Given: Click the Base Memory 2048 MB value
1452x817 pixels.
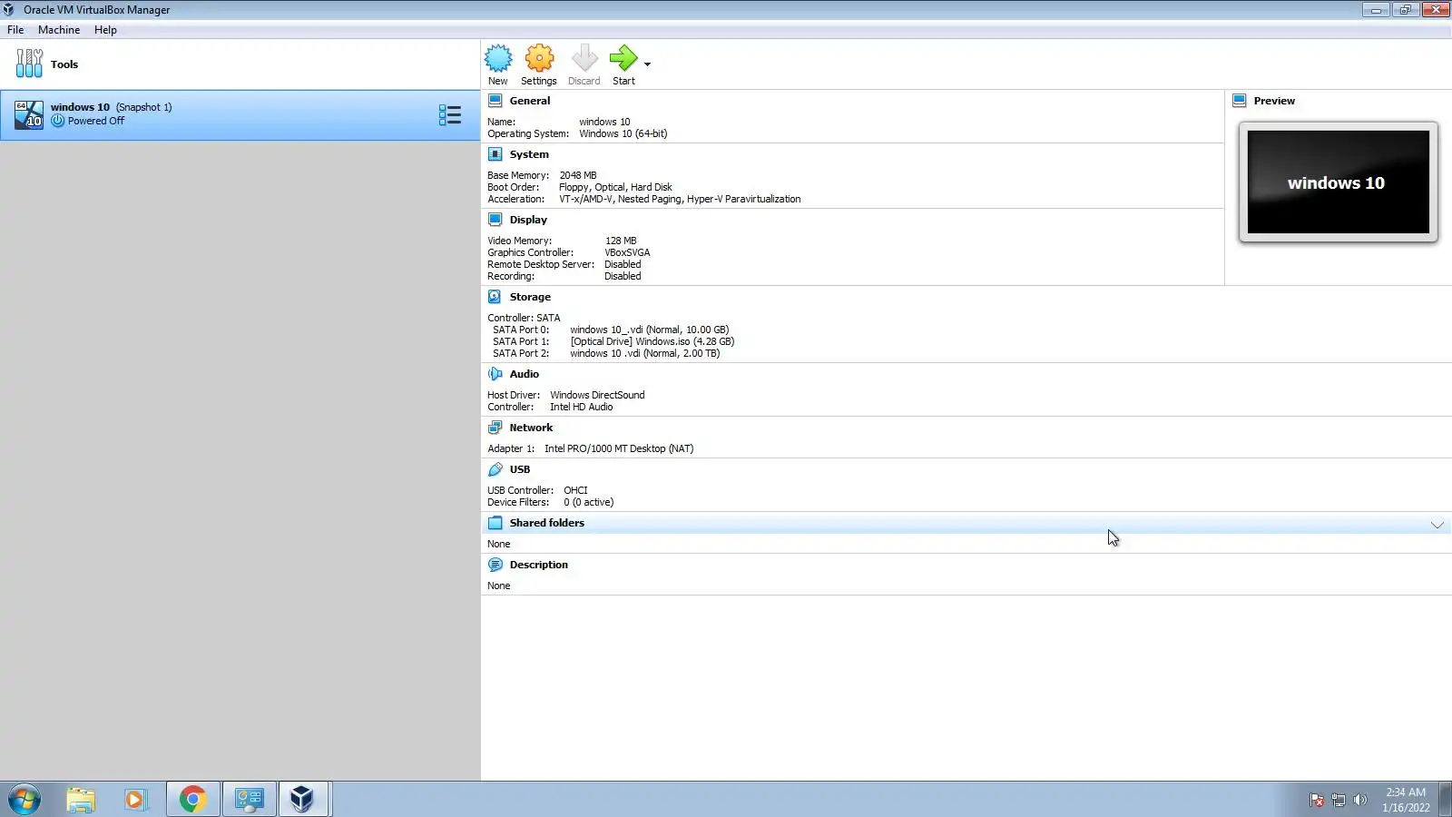Looking at the screenshot, I should pyautogui.click(x=578, y=175).
